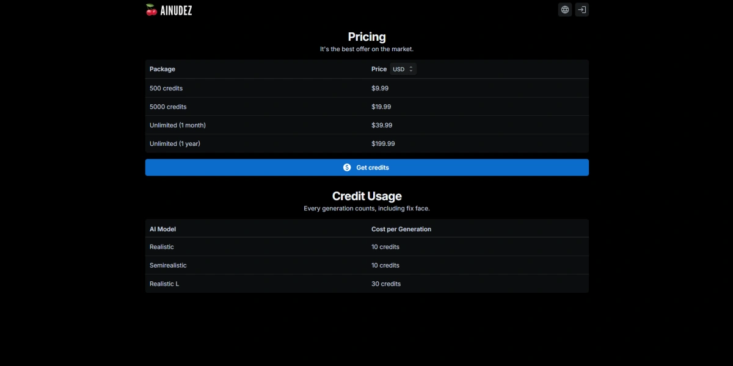Select the Unlimited (1 month) package

[367, 125]
